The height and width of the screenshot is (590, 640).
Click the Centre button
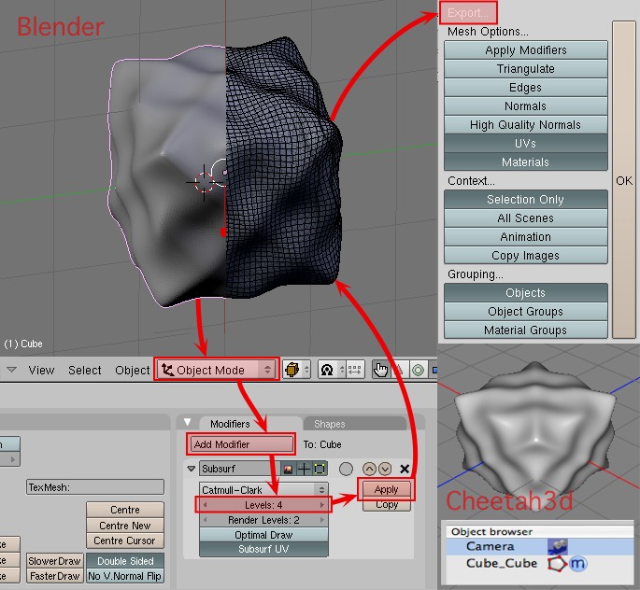pos(125,510)
